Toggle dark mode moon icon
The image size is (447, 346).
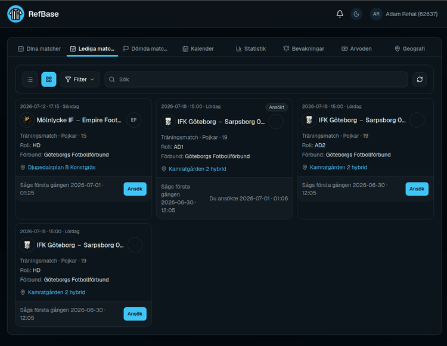pos(356,14)
